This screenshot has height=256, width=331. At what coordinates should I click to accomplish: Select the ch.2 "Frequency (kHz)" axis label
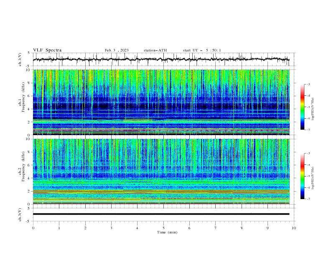coord(23,166)
